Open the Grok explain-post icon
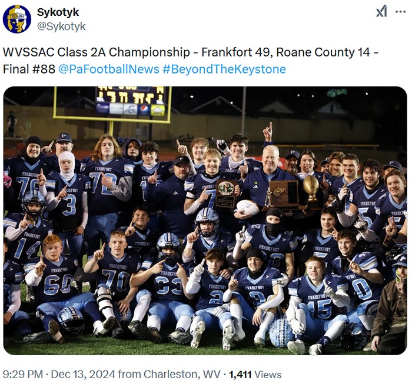Image resolution: width=412 pixels, height=384 pixels. (x=381, y=12)
